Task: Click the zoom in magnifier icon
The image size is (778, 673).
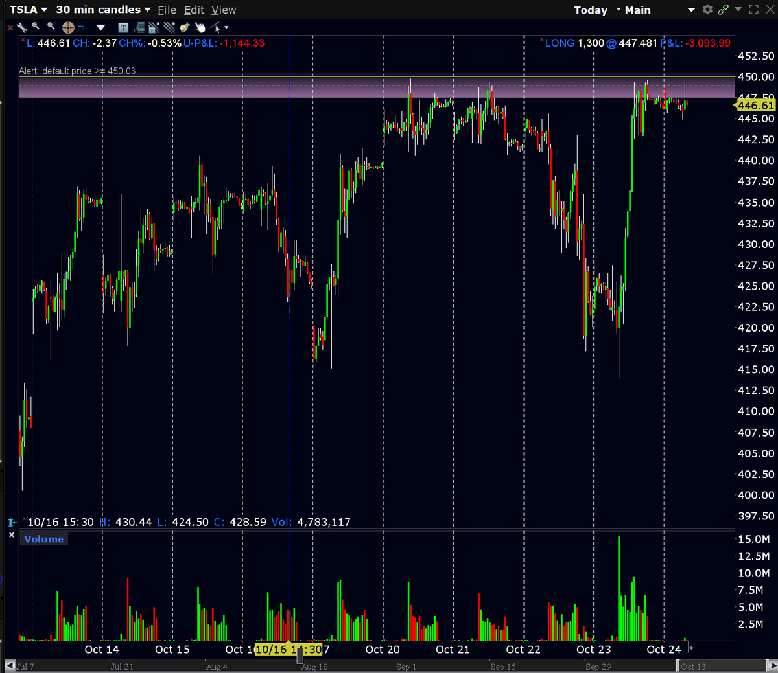Action: tap(36, 26)
